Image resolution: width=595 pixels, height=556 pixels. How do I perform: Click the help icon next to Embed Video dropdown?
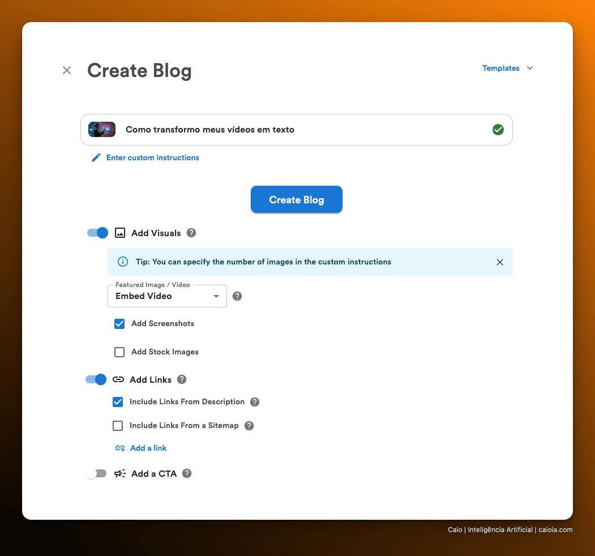click(237, 296)
